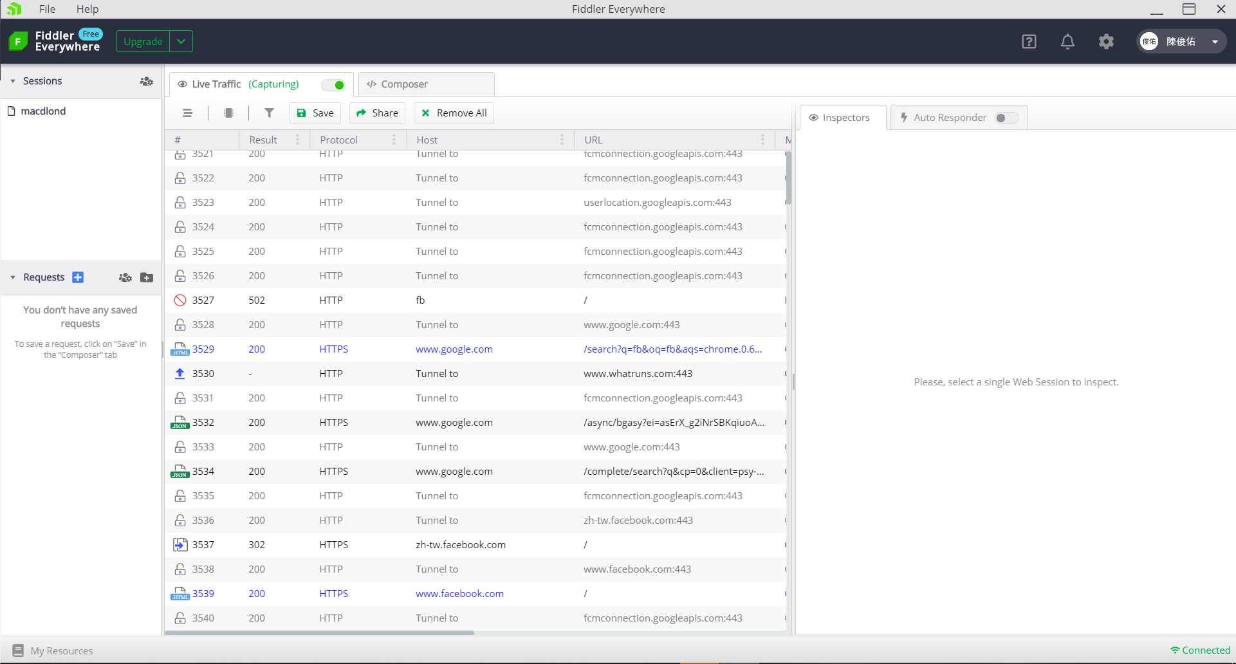1236x664 pixels.
Task: Open My Resources in status bar
Action: click(53, 651)
